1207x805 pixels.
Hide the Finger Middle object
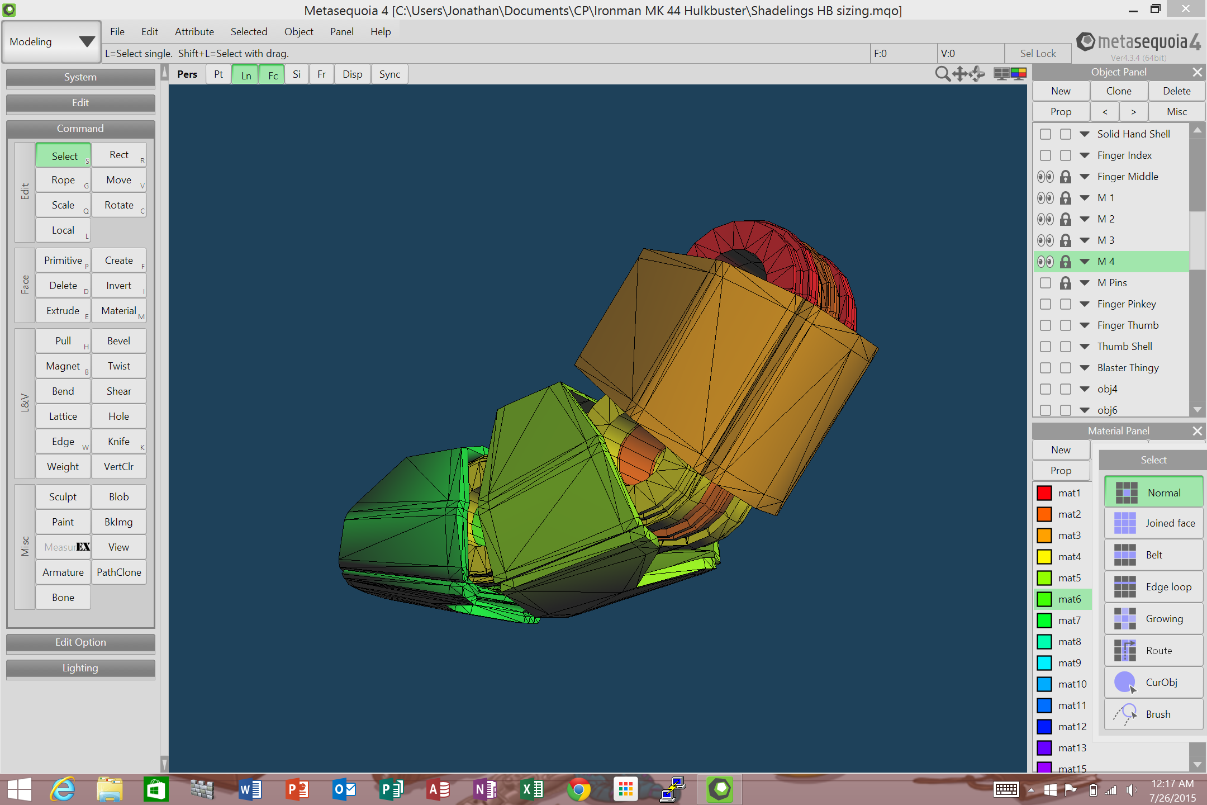tap(1046, 177)
